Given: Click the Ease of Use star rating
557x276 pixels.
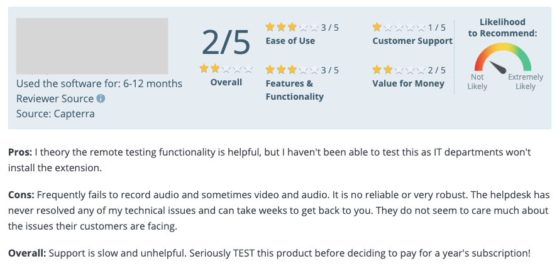Looking at the screenshot, I should click(x=292, y=27).
